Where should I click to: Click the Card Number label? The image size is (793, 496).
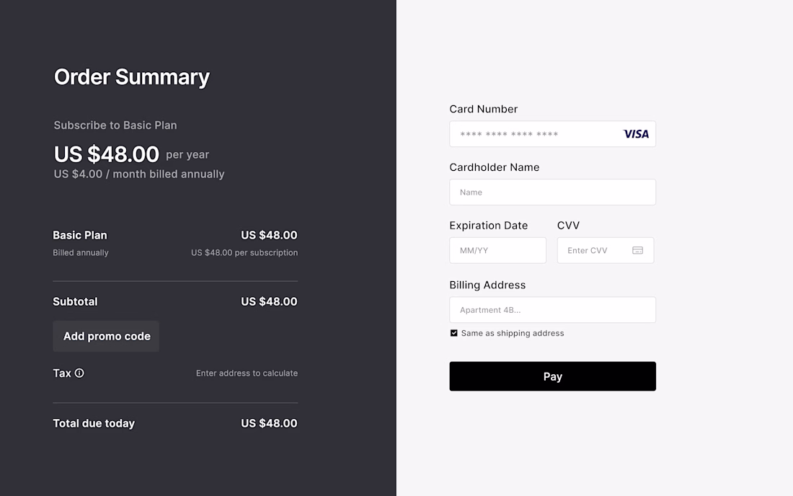tap(483, 109)
